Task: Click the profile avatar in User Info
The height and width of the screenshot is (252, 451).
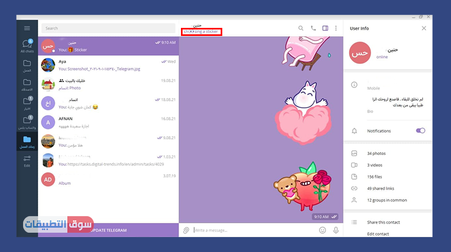Action: pyautogui.click(x=360, y=53)
